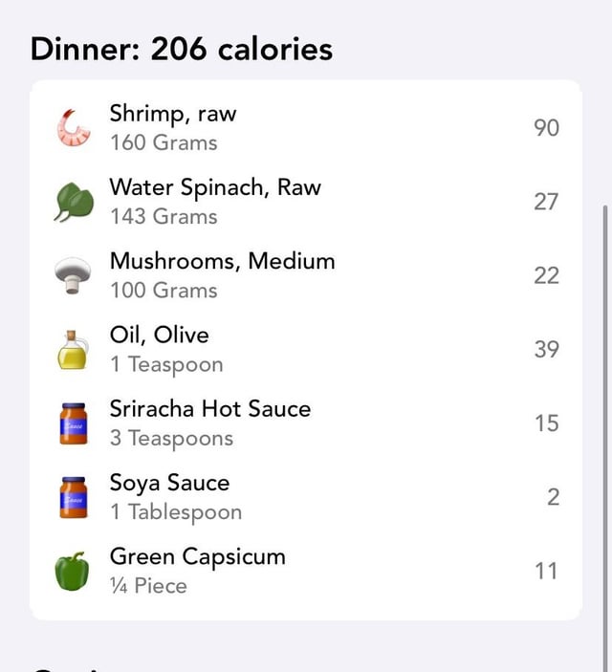Tap the Soya Sauce jar icon
The height and width of the screenshot is (672, 612).
(x=74, y=497)
